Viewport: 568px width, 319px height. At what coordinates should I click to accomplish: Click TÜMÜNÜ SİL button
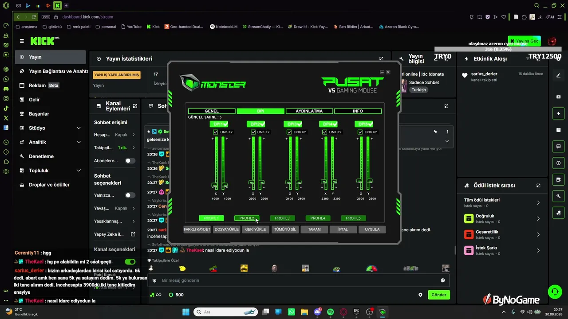[x=285, y=230]
